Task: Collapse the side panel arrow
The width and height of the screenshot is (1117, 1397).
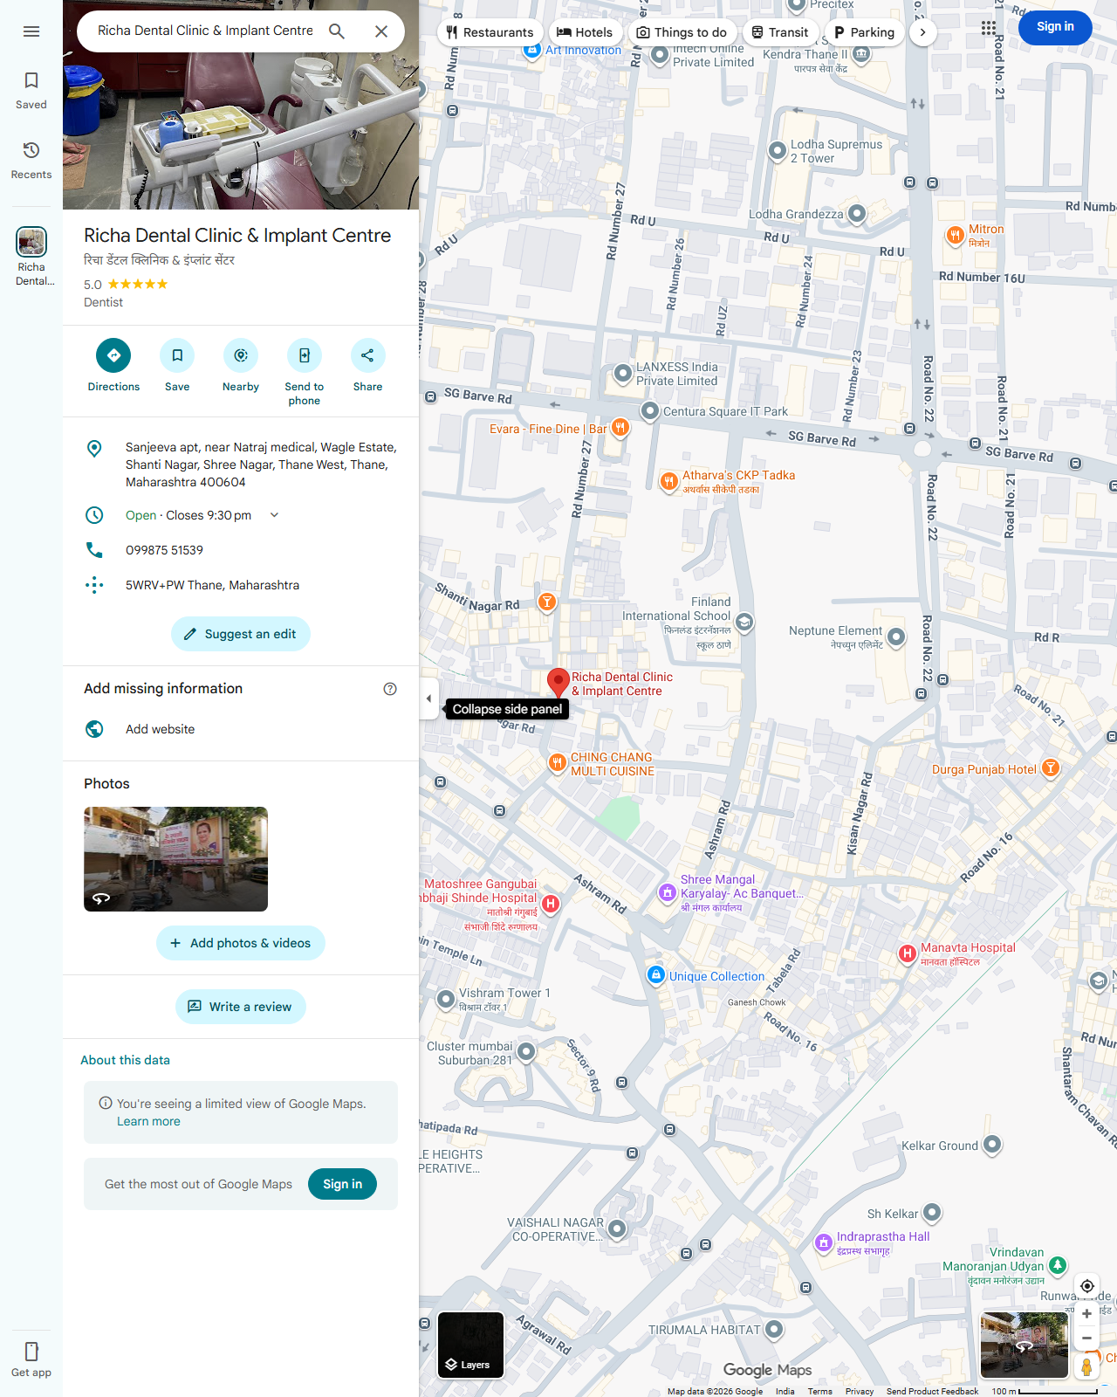Action: (x=428, y=698)
